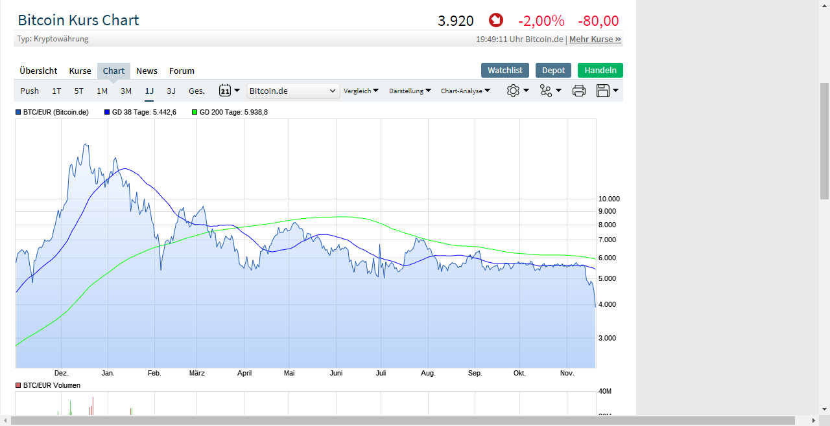The height and width of the screenshot is (426, 830).
Task: Expand the Chart-Analyse menu
Action: click(465, 91)
